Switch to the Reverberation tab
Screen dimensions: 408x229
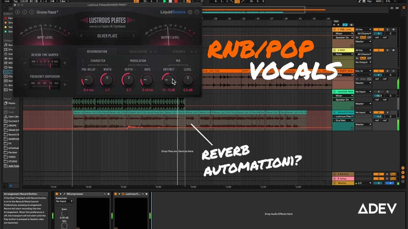97,52
